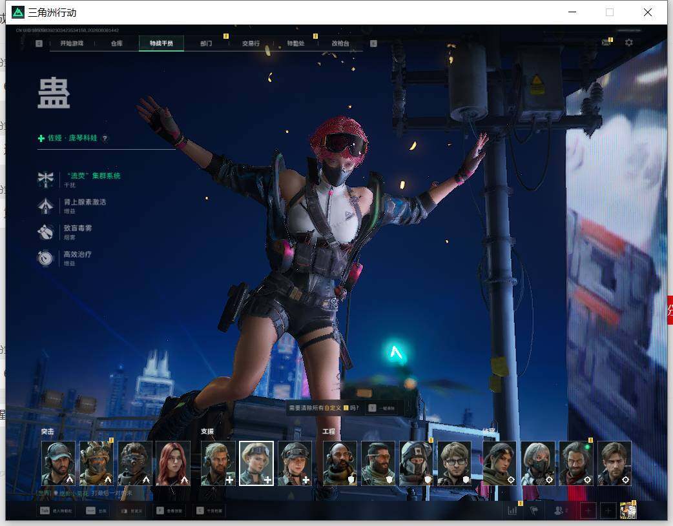
Task: Pick the dark-haired woman 侦察 operator
Action: click(500, 463)
